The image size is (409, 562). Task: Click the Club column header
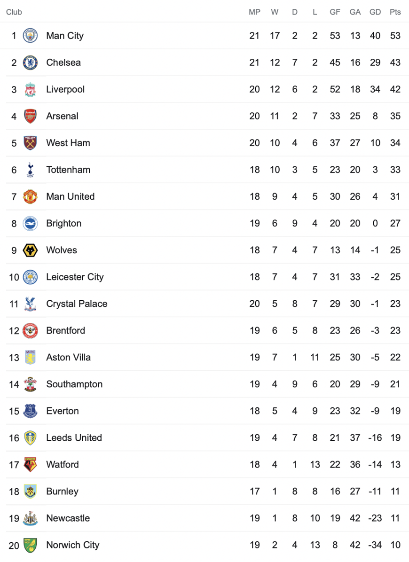[x=14, y=12]
